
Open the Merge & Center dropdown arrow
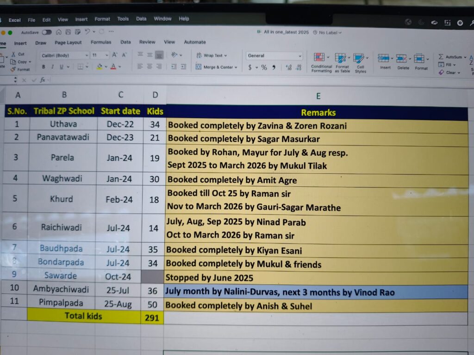pos(236,67)
